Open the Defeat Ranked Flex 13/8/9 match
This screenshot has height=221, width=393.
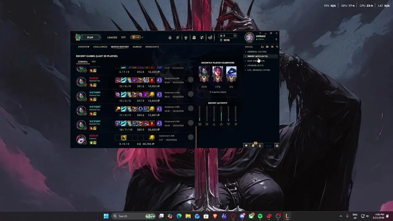(135, 82)
